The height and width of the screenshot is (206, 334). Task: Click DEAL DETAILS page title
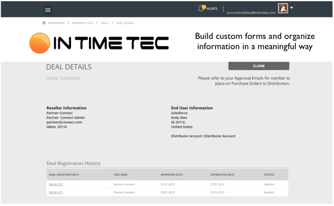pyautogui.click(x=69, y=67)
